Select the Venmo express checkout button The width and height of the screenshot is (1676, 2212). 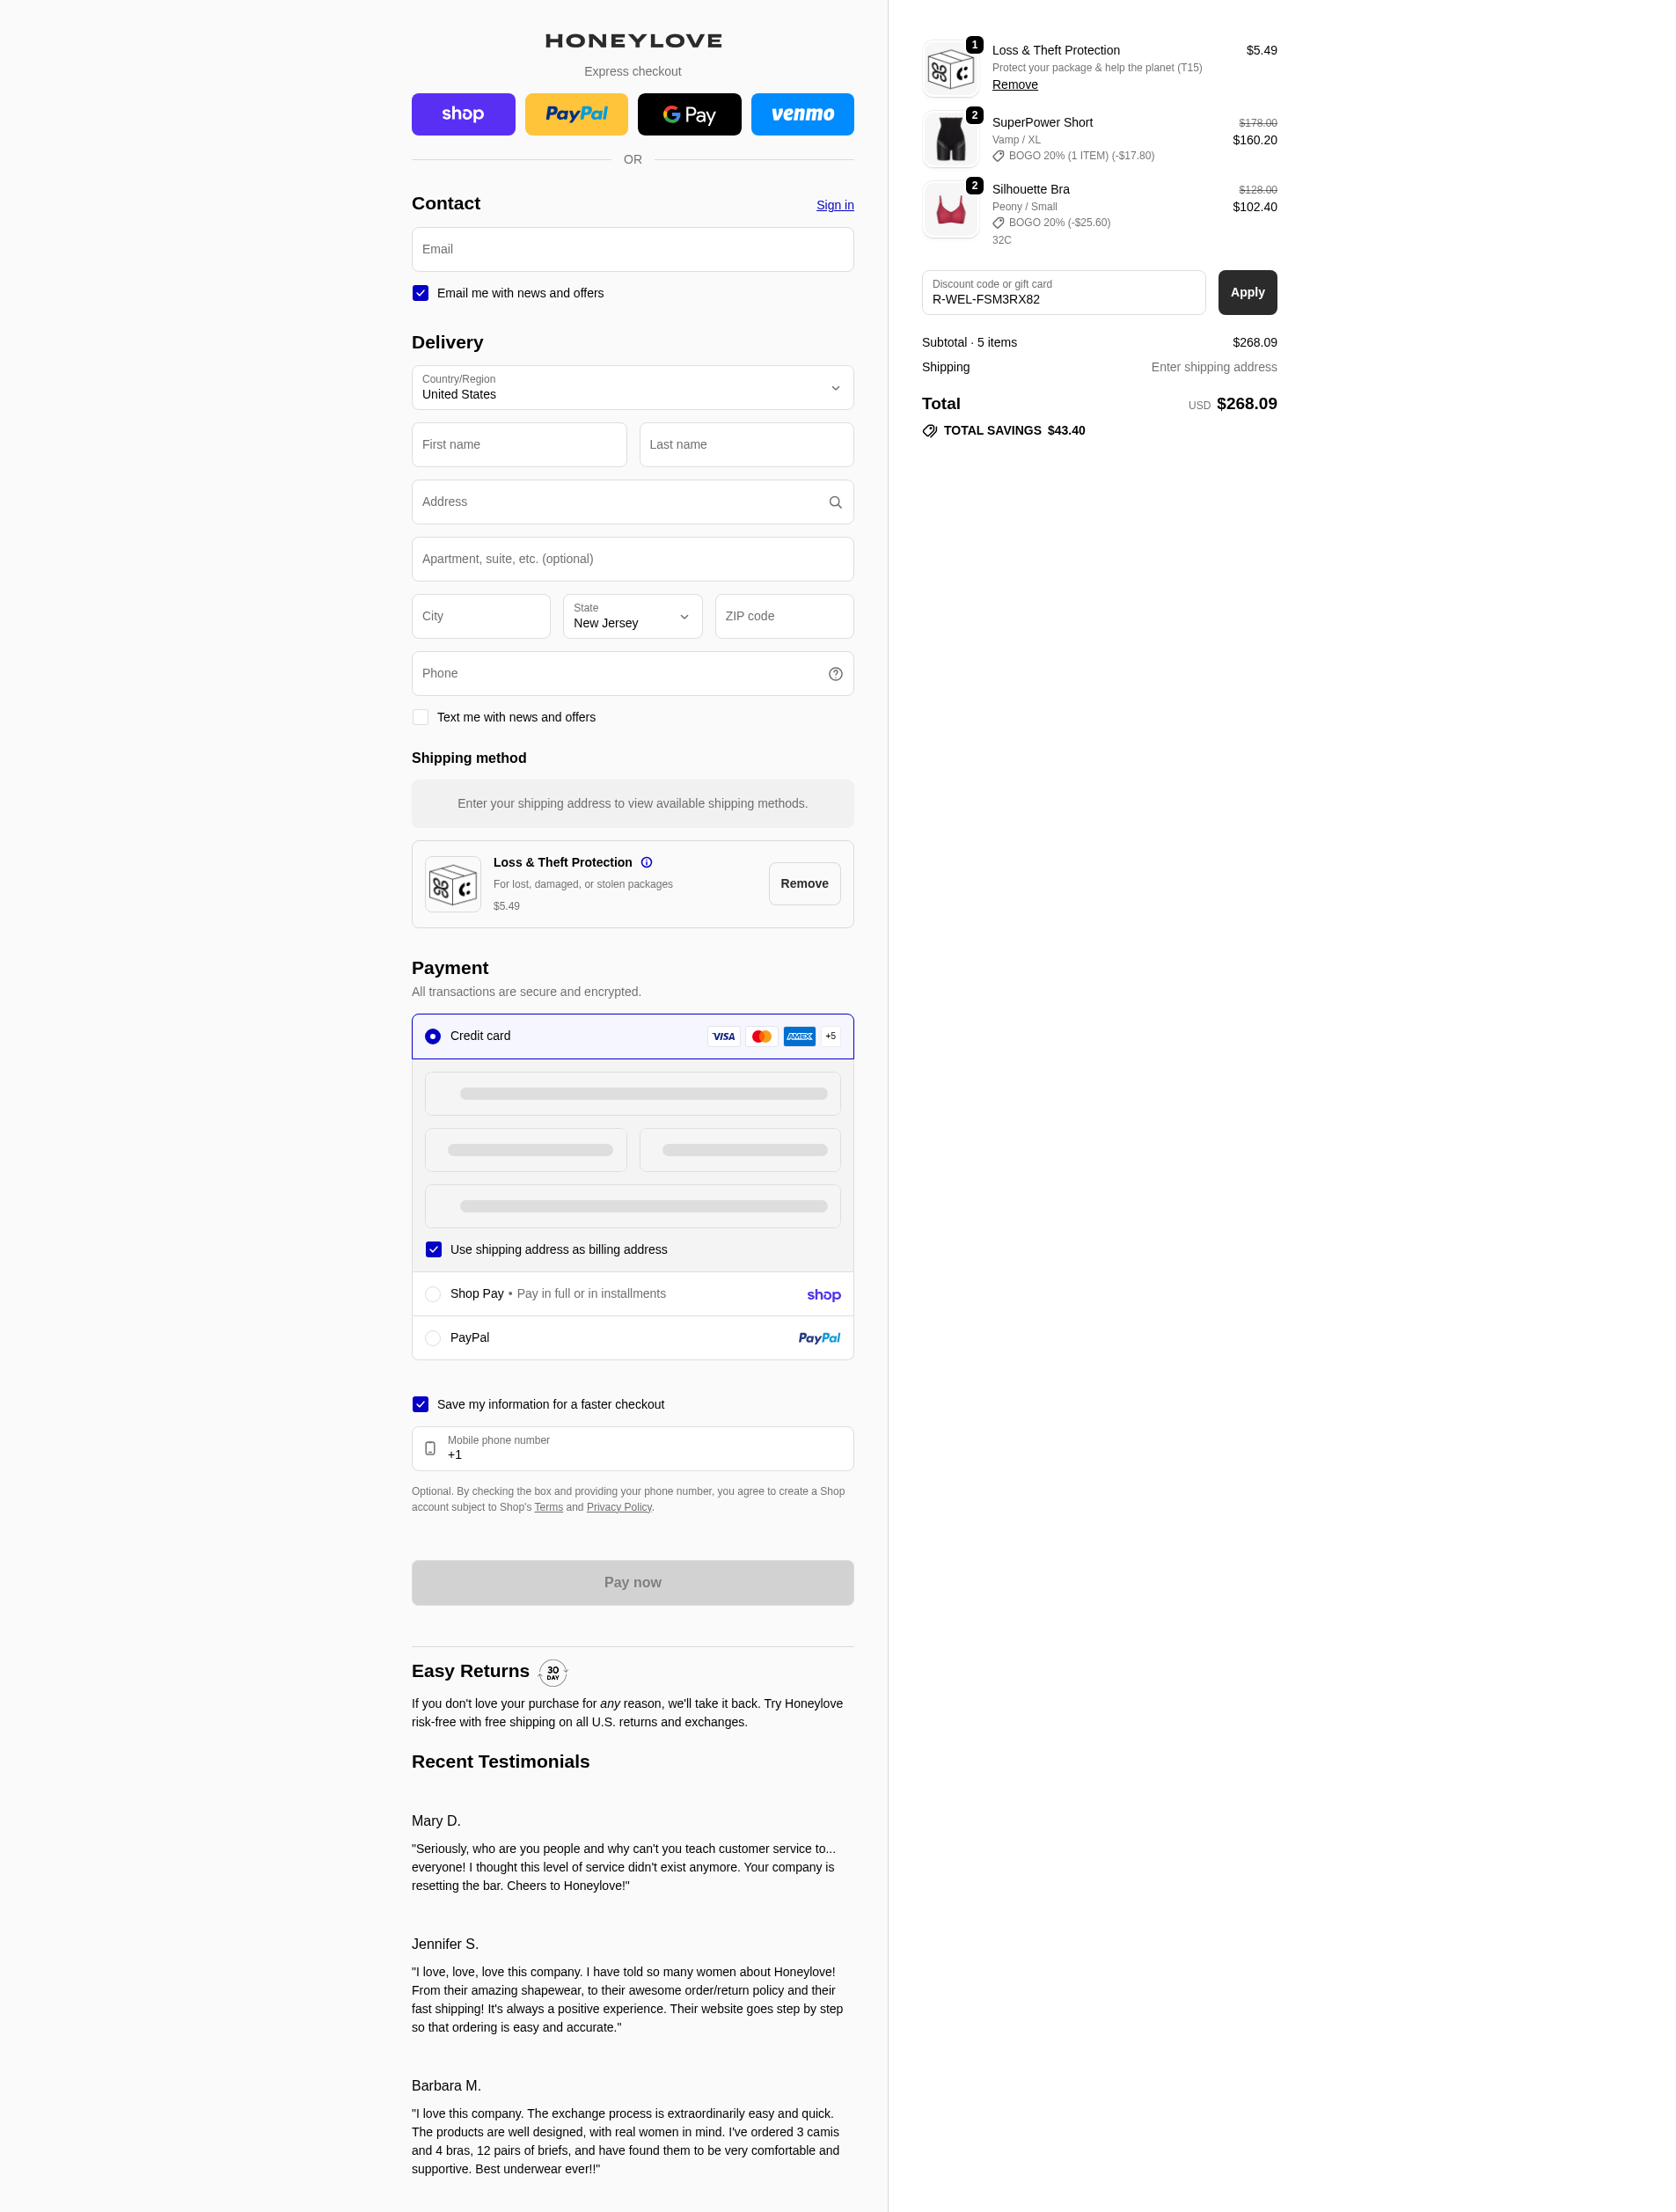802,114
